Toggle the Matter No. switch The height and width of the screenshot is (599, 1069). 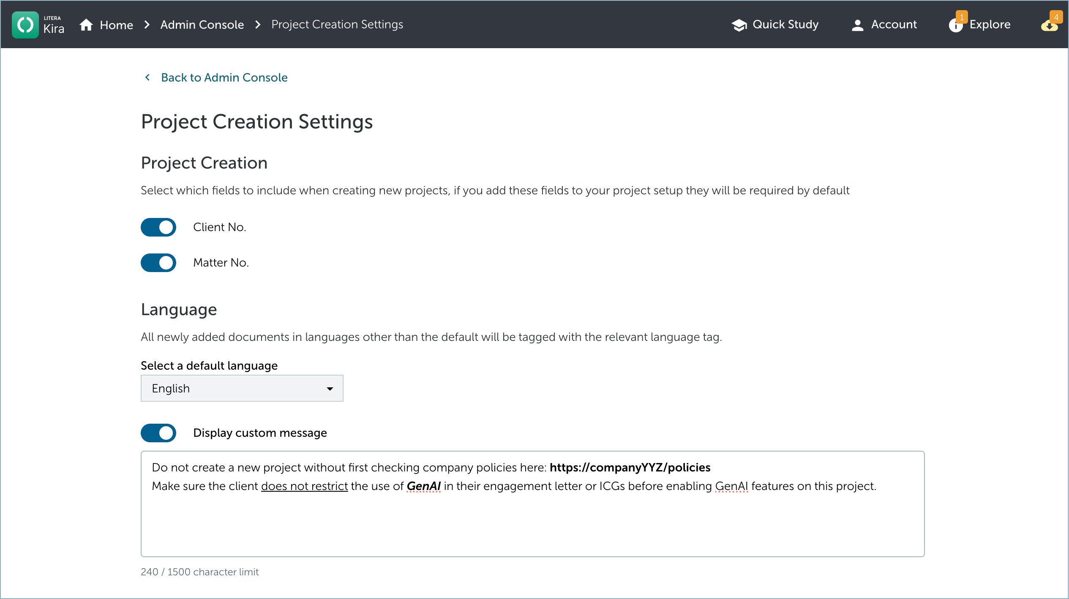pos(158,263)
